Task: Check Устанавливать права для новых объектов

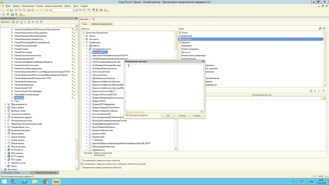Action: point(81,160)
